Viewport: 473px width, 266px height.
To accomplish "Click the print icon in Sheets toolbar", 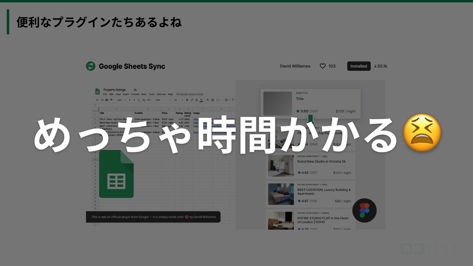I will click(x=107, y=100).
